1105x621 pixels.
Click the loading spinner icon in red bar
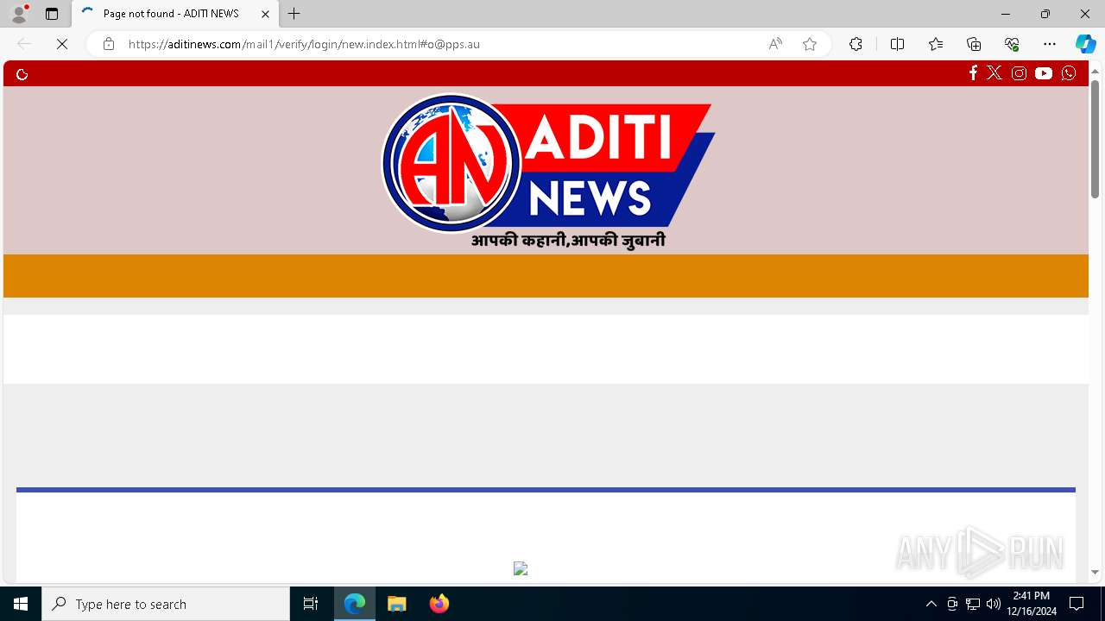point(22,74)
